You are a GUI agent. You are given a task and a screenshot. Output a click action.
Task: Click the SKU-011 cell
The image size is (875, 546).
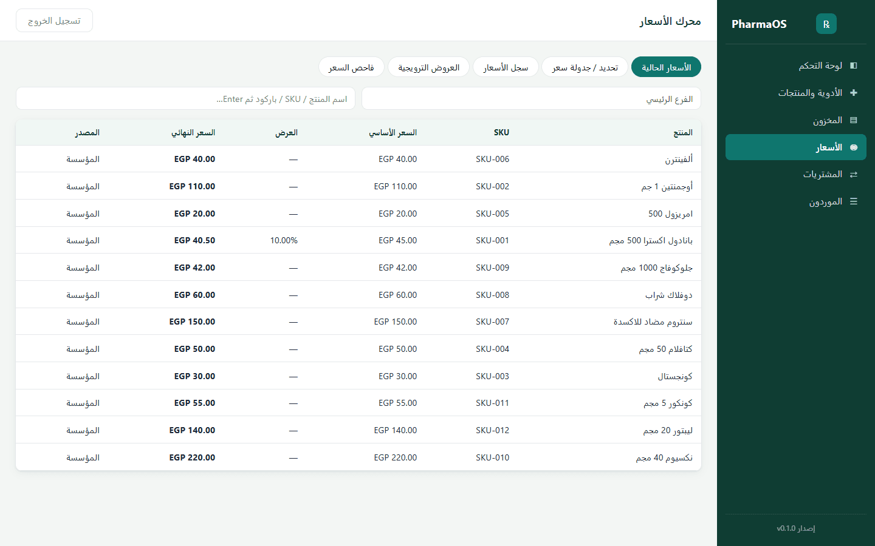(493, 403)
